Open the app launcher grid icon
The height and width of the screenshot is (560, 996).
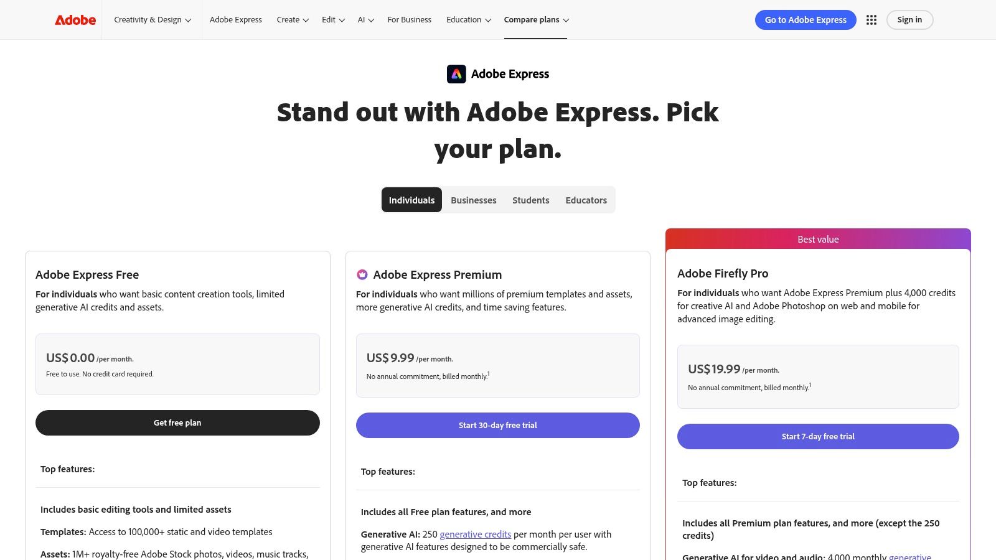point(872,19)
